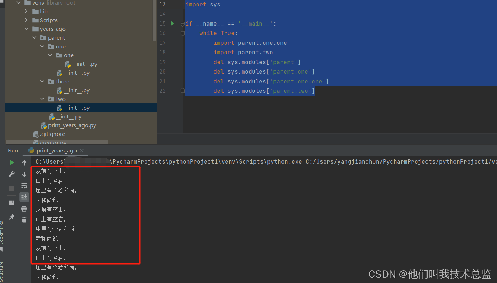Image resolution: width=497 pixels, height=283 pixels.
Task: Click the 'import parent.one.one' line
Action: tap(250, 43)
